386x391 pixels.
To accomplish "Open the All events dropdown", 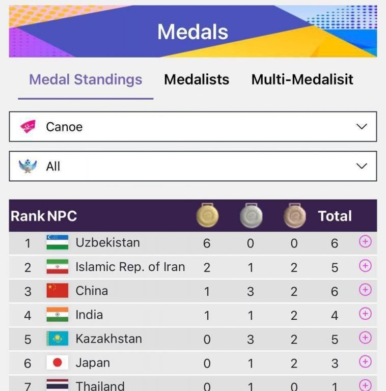I will click(x=193, y=166).
